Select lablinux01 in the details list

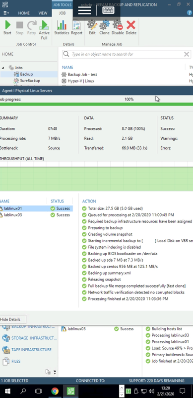[36, 208]
